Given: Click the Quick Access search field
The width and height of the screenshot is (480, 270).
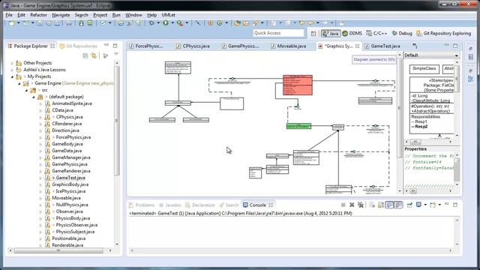Looking at the screenshot, I should pyautogui.click(x=278, y=33).
